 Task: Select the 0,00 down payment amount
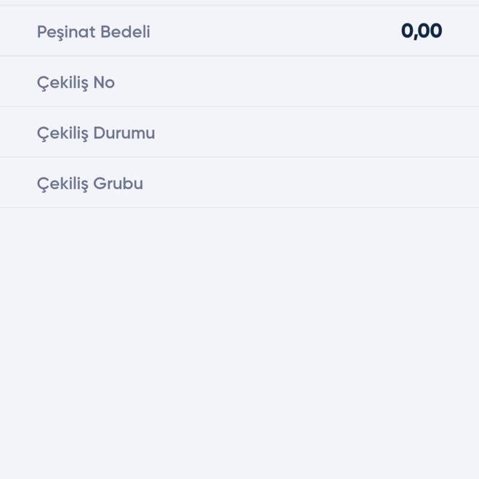(x=421, y=31)
